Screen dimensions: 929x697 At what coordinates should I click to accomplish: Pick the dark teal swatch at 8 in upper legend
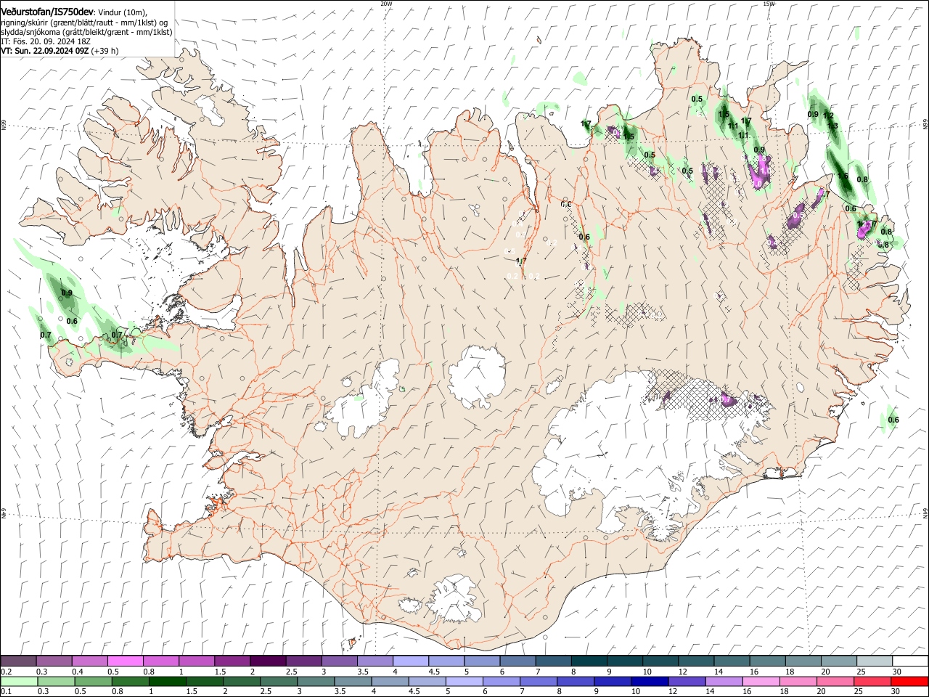coord(589,661)
